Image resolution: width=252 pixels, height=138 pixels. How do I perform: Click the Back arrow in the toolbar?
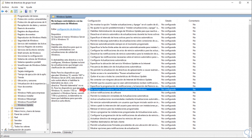point(2,11)
